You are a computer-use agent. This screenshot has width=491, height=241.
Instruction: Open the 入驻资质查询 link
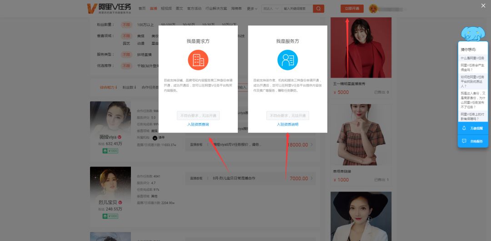[x=198, y=124]
